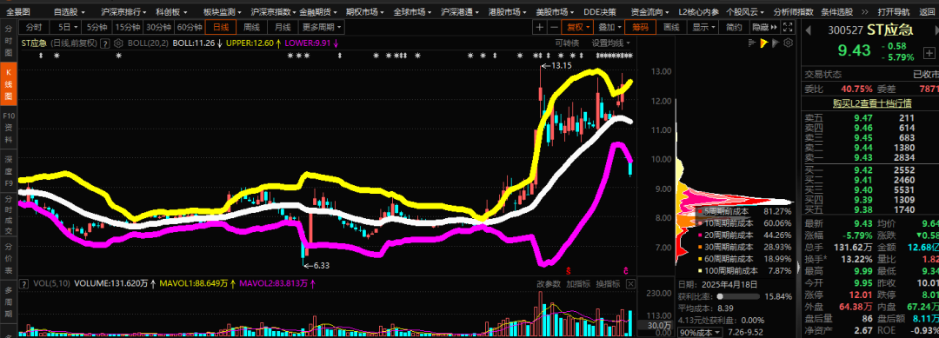Toggle the 筹码 chip distribution view
The height and width of the screenshot is (338, 939).
point(640,27)
